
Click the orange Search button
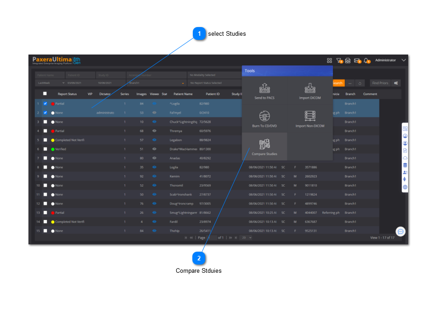tap(337, 83)
